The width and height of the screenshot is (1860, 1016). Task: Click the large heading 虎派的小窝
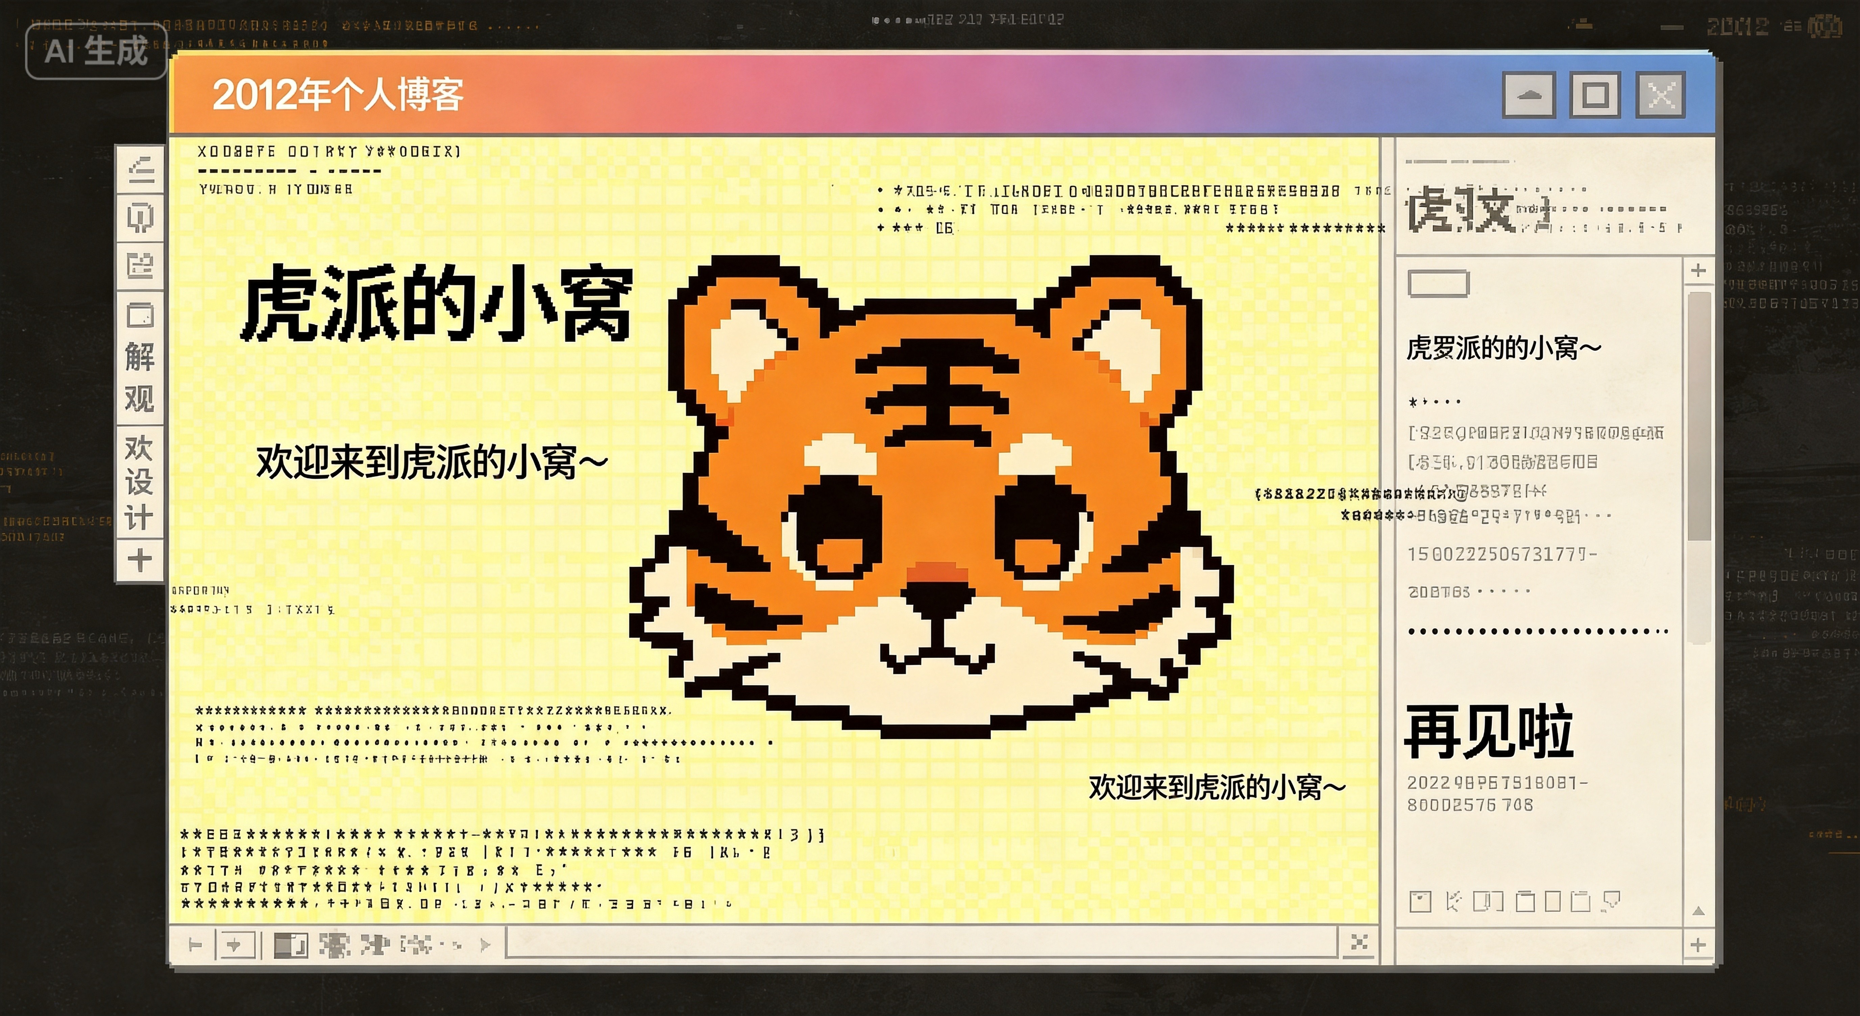pos(438,302)
